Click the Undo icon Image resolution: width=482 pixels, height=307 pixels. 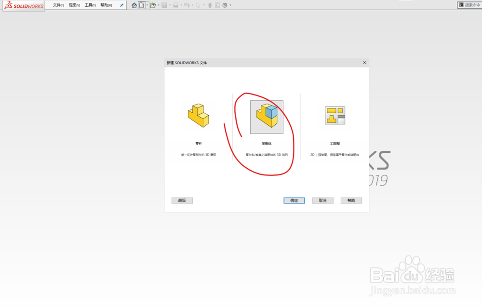click(x=187, y=5)
